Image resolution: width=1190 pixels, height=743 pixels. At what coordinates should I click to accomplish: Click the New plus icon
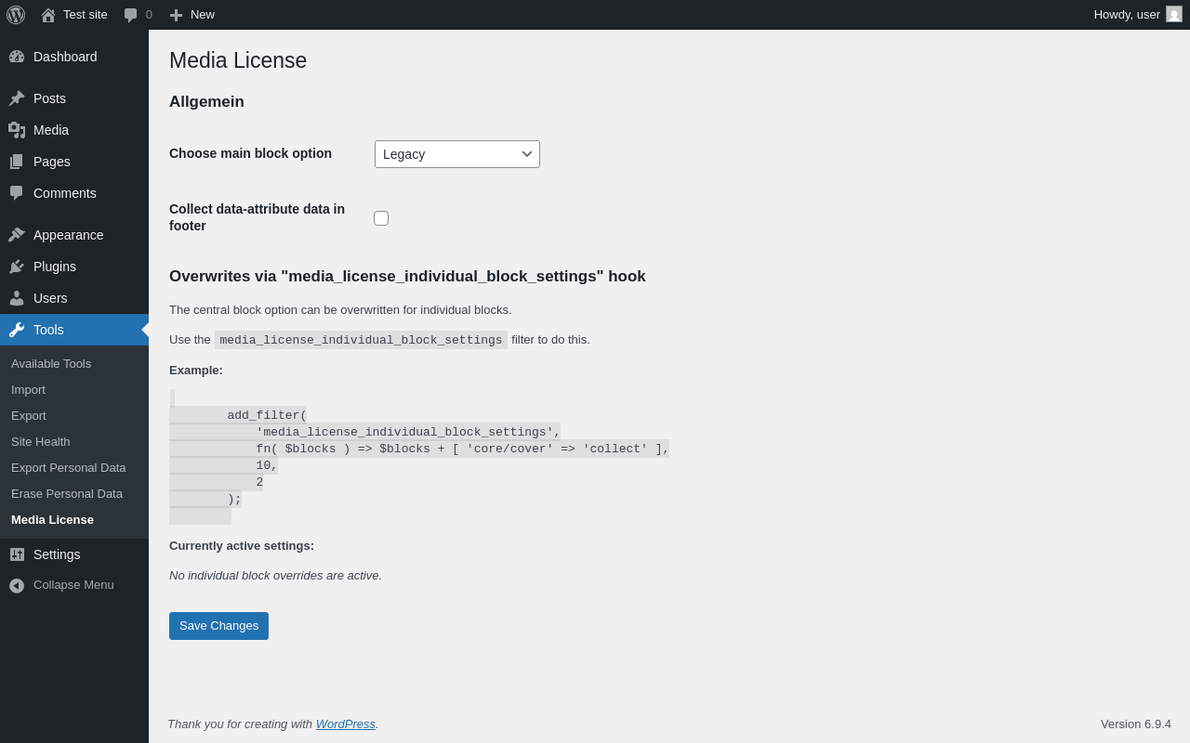point(176,15)
